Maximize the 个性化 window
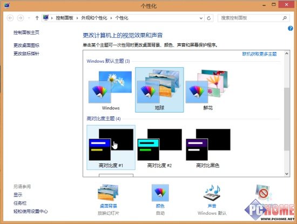 274,5
